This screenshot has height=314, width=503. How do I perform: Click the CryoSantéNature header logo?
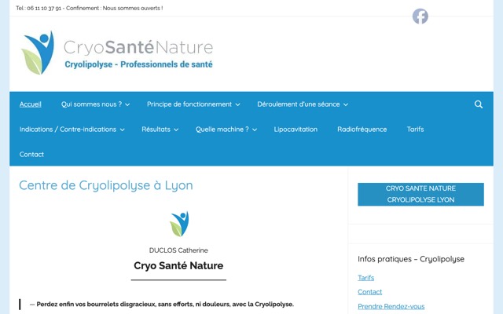pos(117,53)
